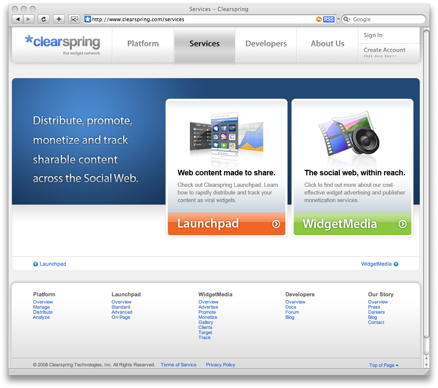Screen dimensions: 438x388
Task: Open Monetize footer link
Action: click(207, 317)
